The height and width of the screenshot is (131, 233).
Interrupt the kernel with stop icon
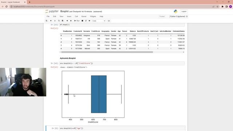point(82,21)
